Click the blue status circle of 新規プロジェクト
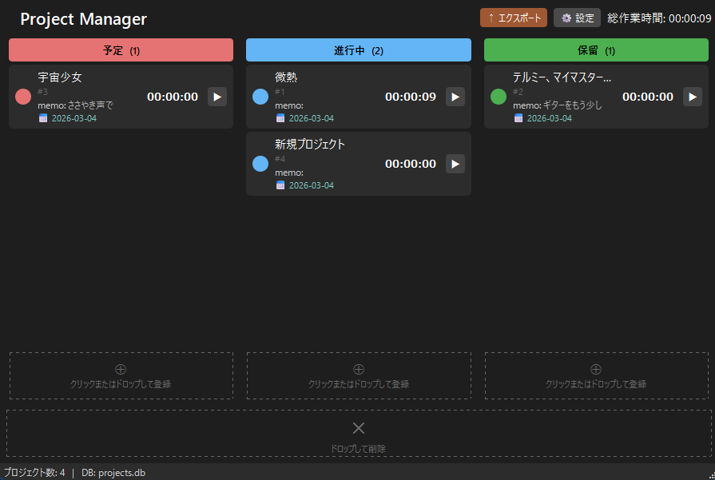 (260, 164)
